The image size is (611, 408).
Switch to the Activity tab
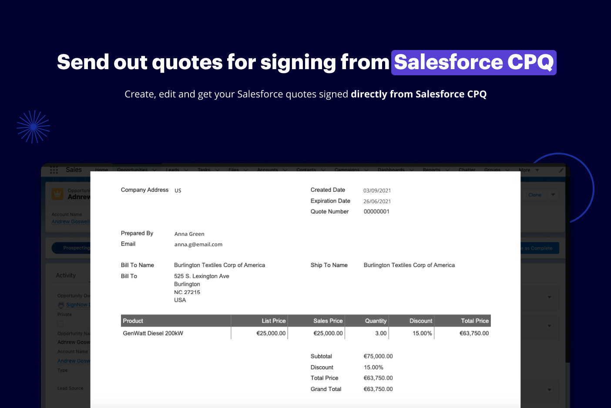tap(66, 275)
